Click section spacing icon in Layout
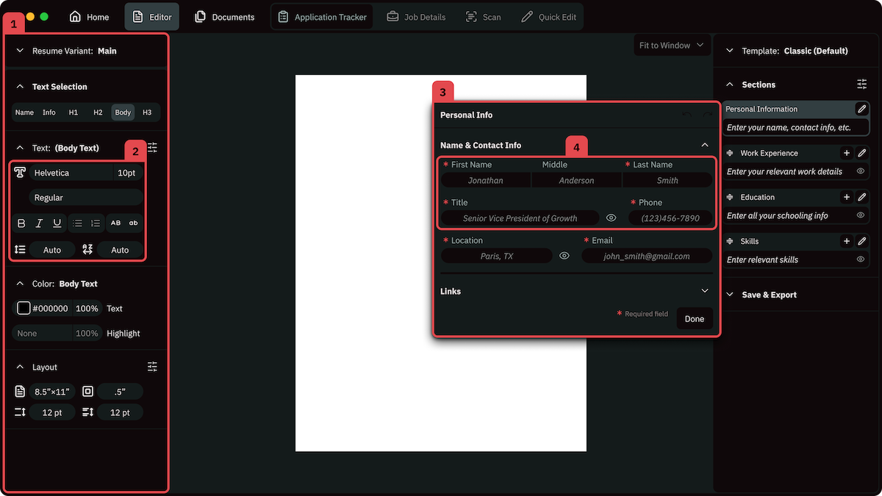882x496 pixels. (20, 412)
